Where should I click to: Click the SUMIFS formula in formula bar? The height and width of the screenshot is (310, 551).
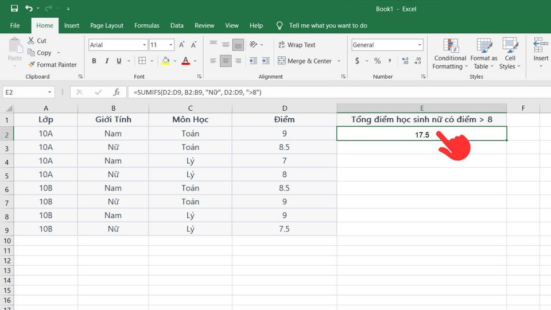coord(197,92)
